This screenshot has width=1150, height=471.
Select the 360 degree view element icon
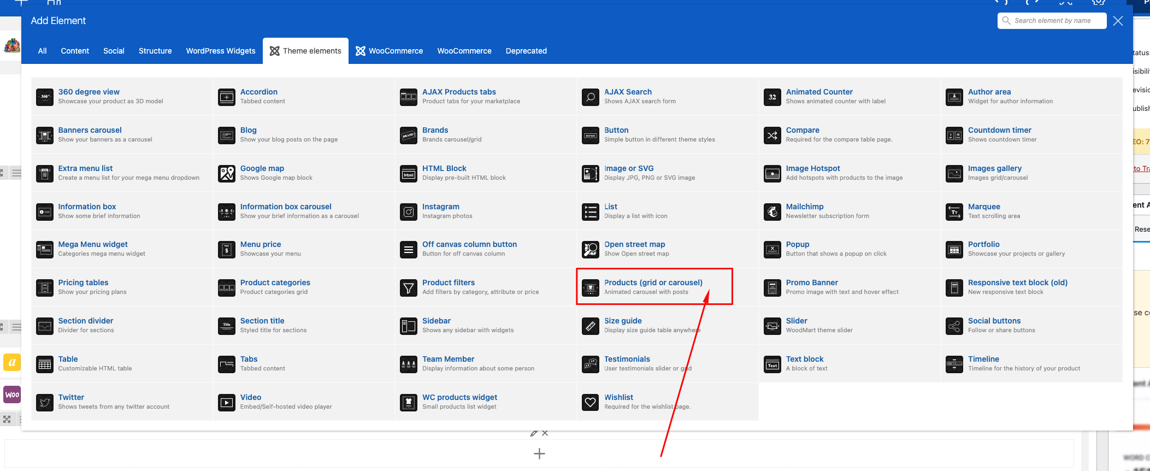(45, 97)
